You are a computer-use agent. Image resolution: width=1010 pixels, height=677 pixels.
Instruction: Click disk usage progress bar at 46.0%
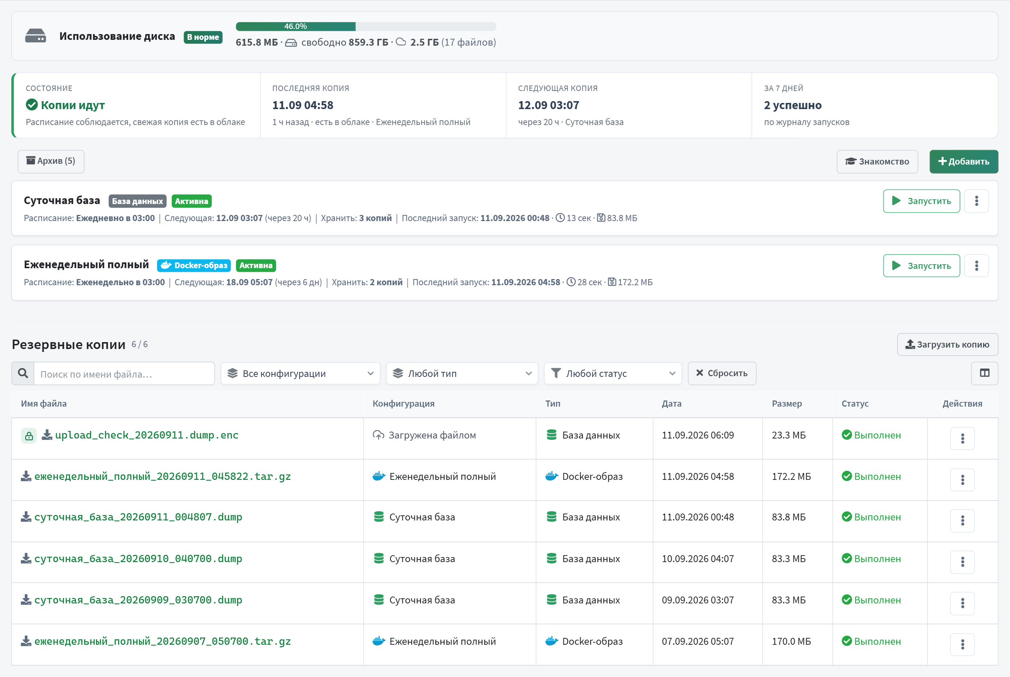(x=366, y=26)
